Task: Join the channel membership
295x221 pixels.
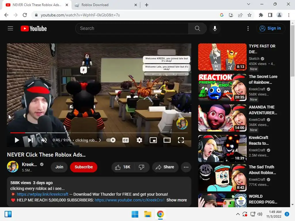Action: [x=59, y=167]
